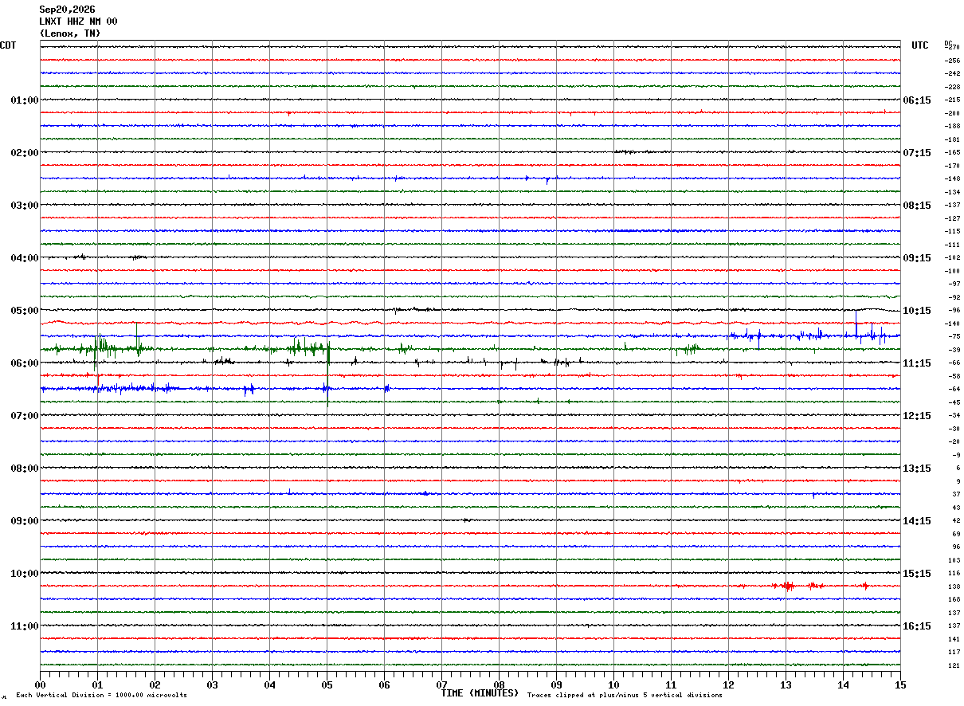Click the vertical division microvolts scale note
964x706 pixels.
coord(101,696)
